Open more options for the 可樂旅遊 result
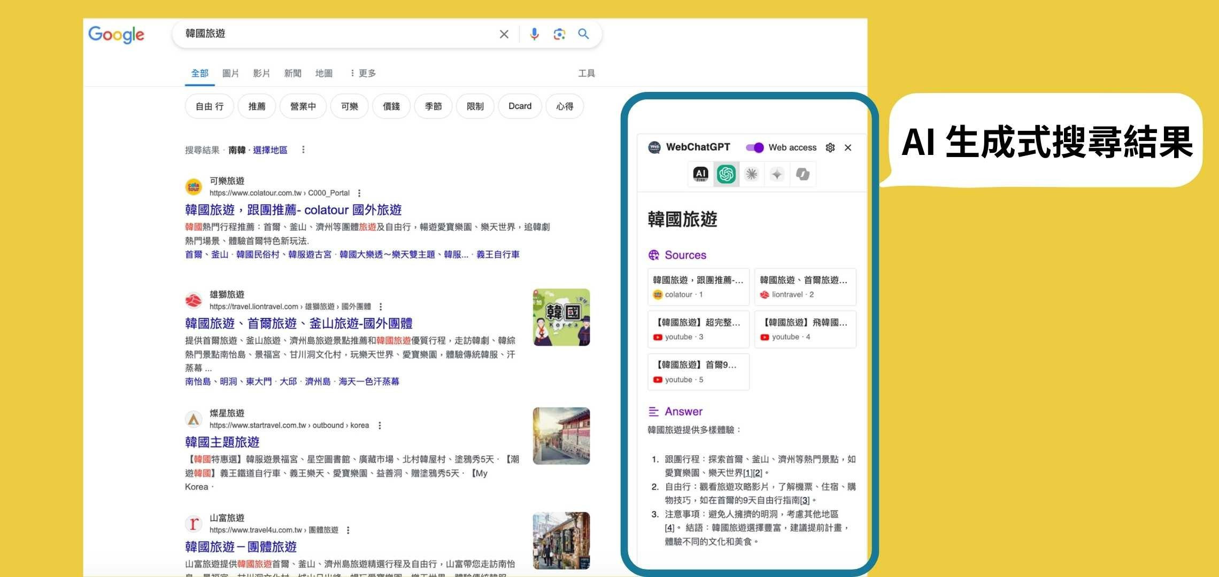 coord(359,193)
